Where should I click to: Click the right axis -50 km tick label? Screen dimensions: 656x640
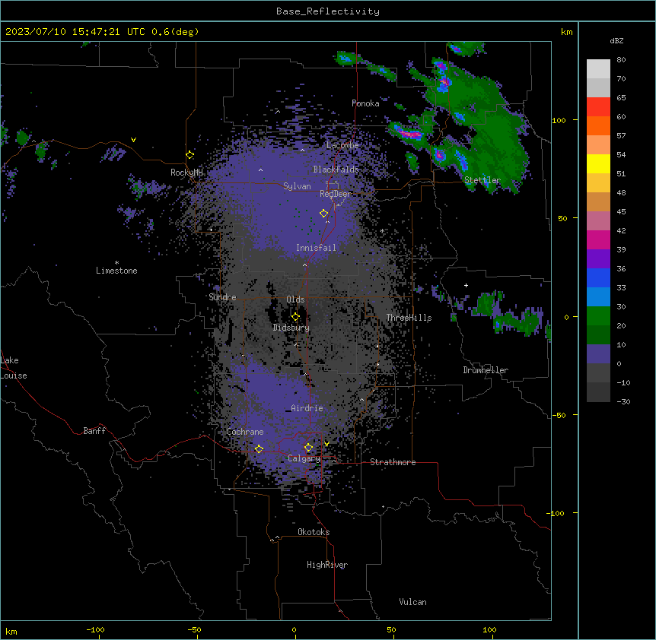[x=559, y=415]
